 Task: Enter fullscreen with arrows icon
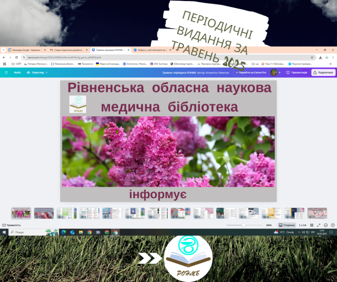(319, 225)
